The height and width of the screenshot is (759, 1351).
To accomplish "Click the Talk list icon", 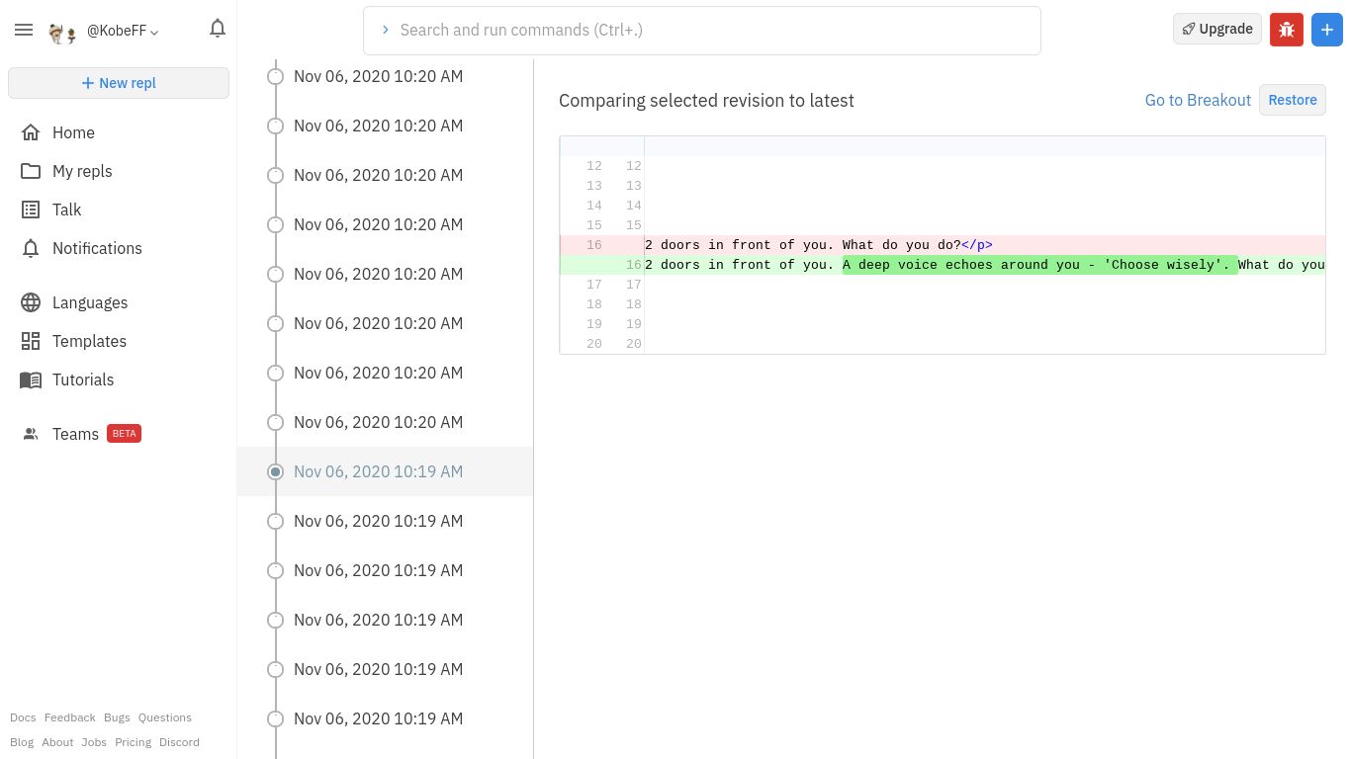I will pos(31,210).
